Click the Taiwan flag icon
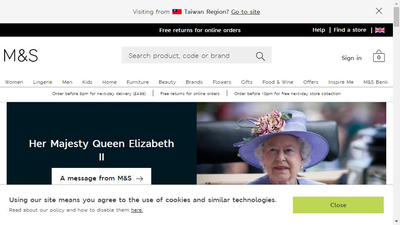Image resolution: width=400 pixels, height=225 pixels. click(177, 12)
